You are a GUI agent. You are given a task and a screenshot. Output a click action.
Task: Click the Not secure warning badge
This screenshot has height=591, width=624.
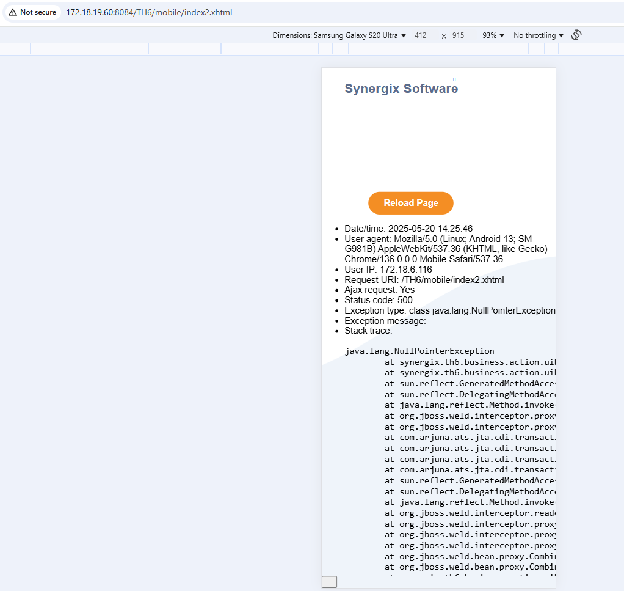click(32, 12)
